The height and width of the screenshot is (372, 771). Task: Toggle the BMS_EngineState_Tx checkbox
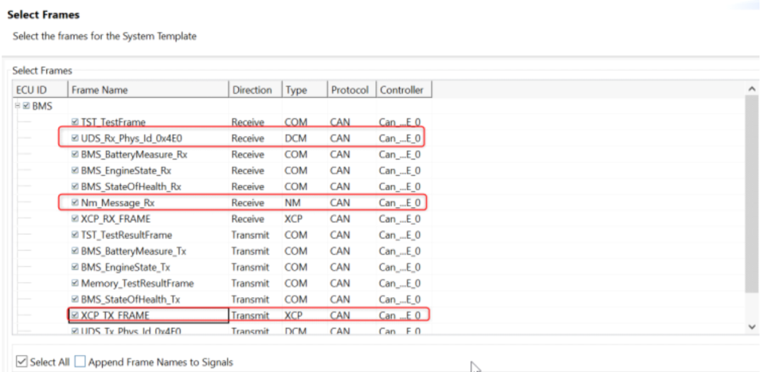click(x=75, y=267)
